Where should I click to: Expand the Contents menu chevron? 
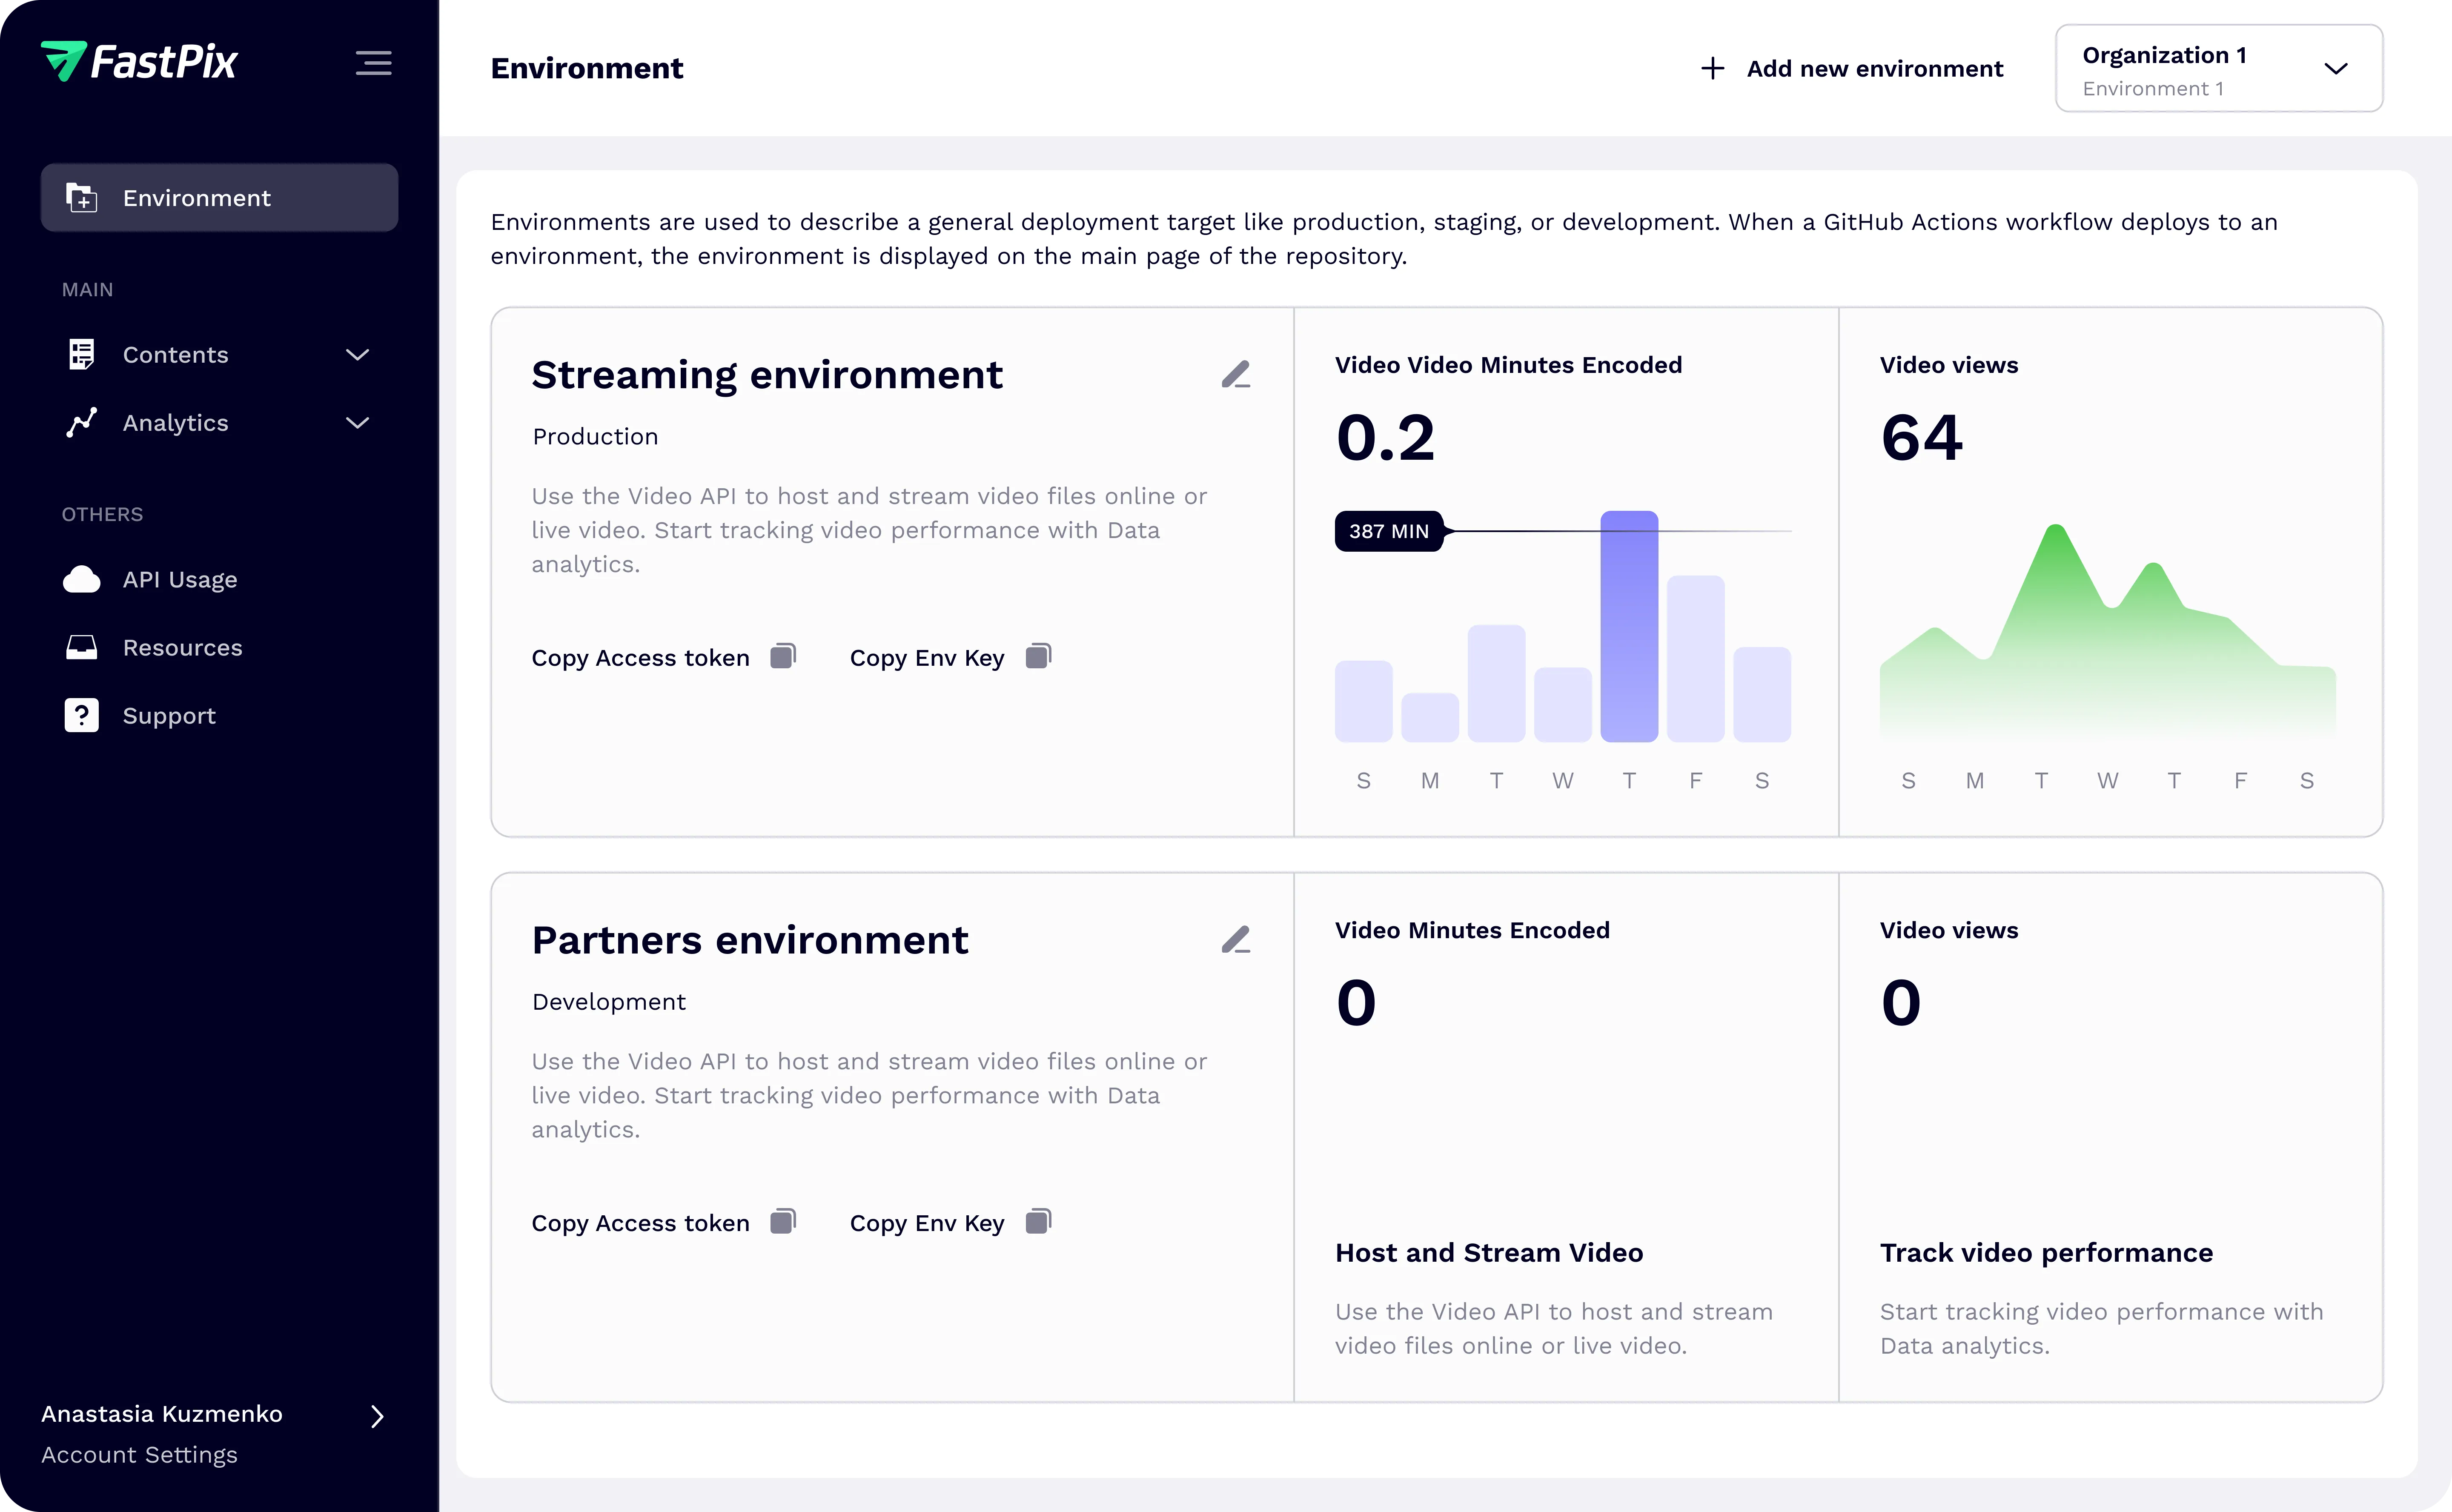coord(357,355)
